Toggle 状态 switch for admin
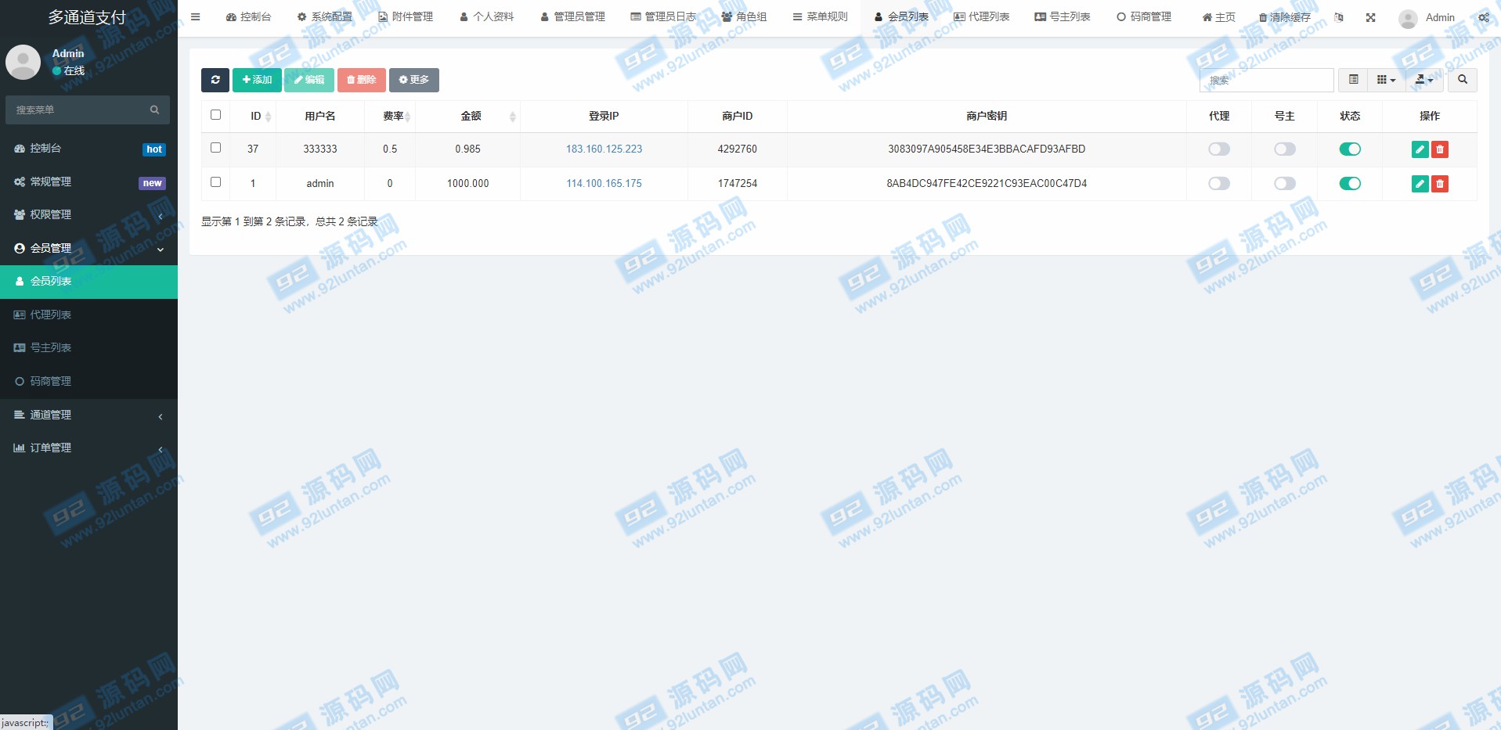The width and height of the screenshot is (1501, 730). tap(1350, 183)
